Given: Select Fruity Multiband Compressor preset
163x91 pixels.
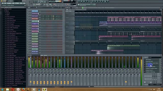Looking at the screenshot, I should click(x=14, y=33).
